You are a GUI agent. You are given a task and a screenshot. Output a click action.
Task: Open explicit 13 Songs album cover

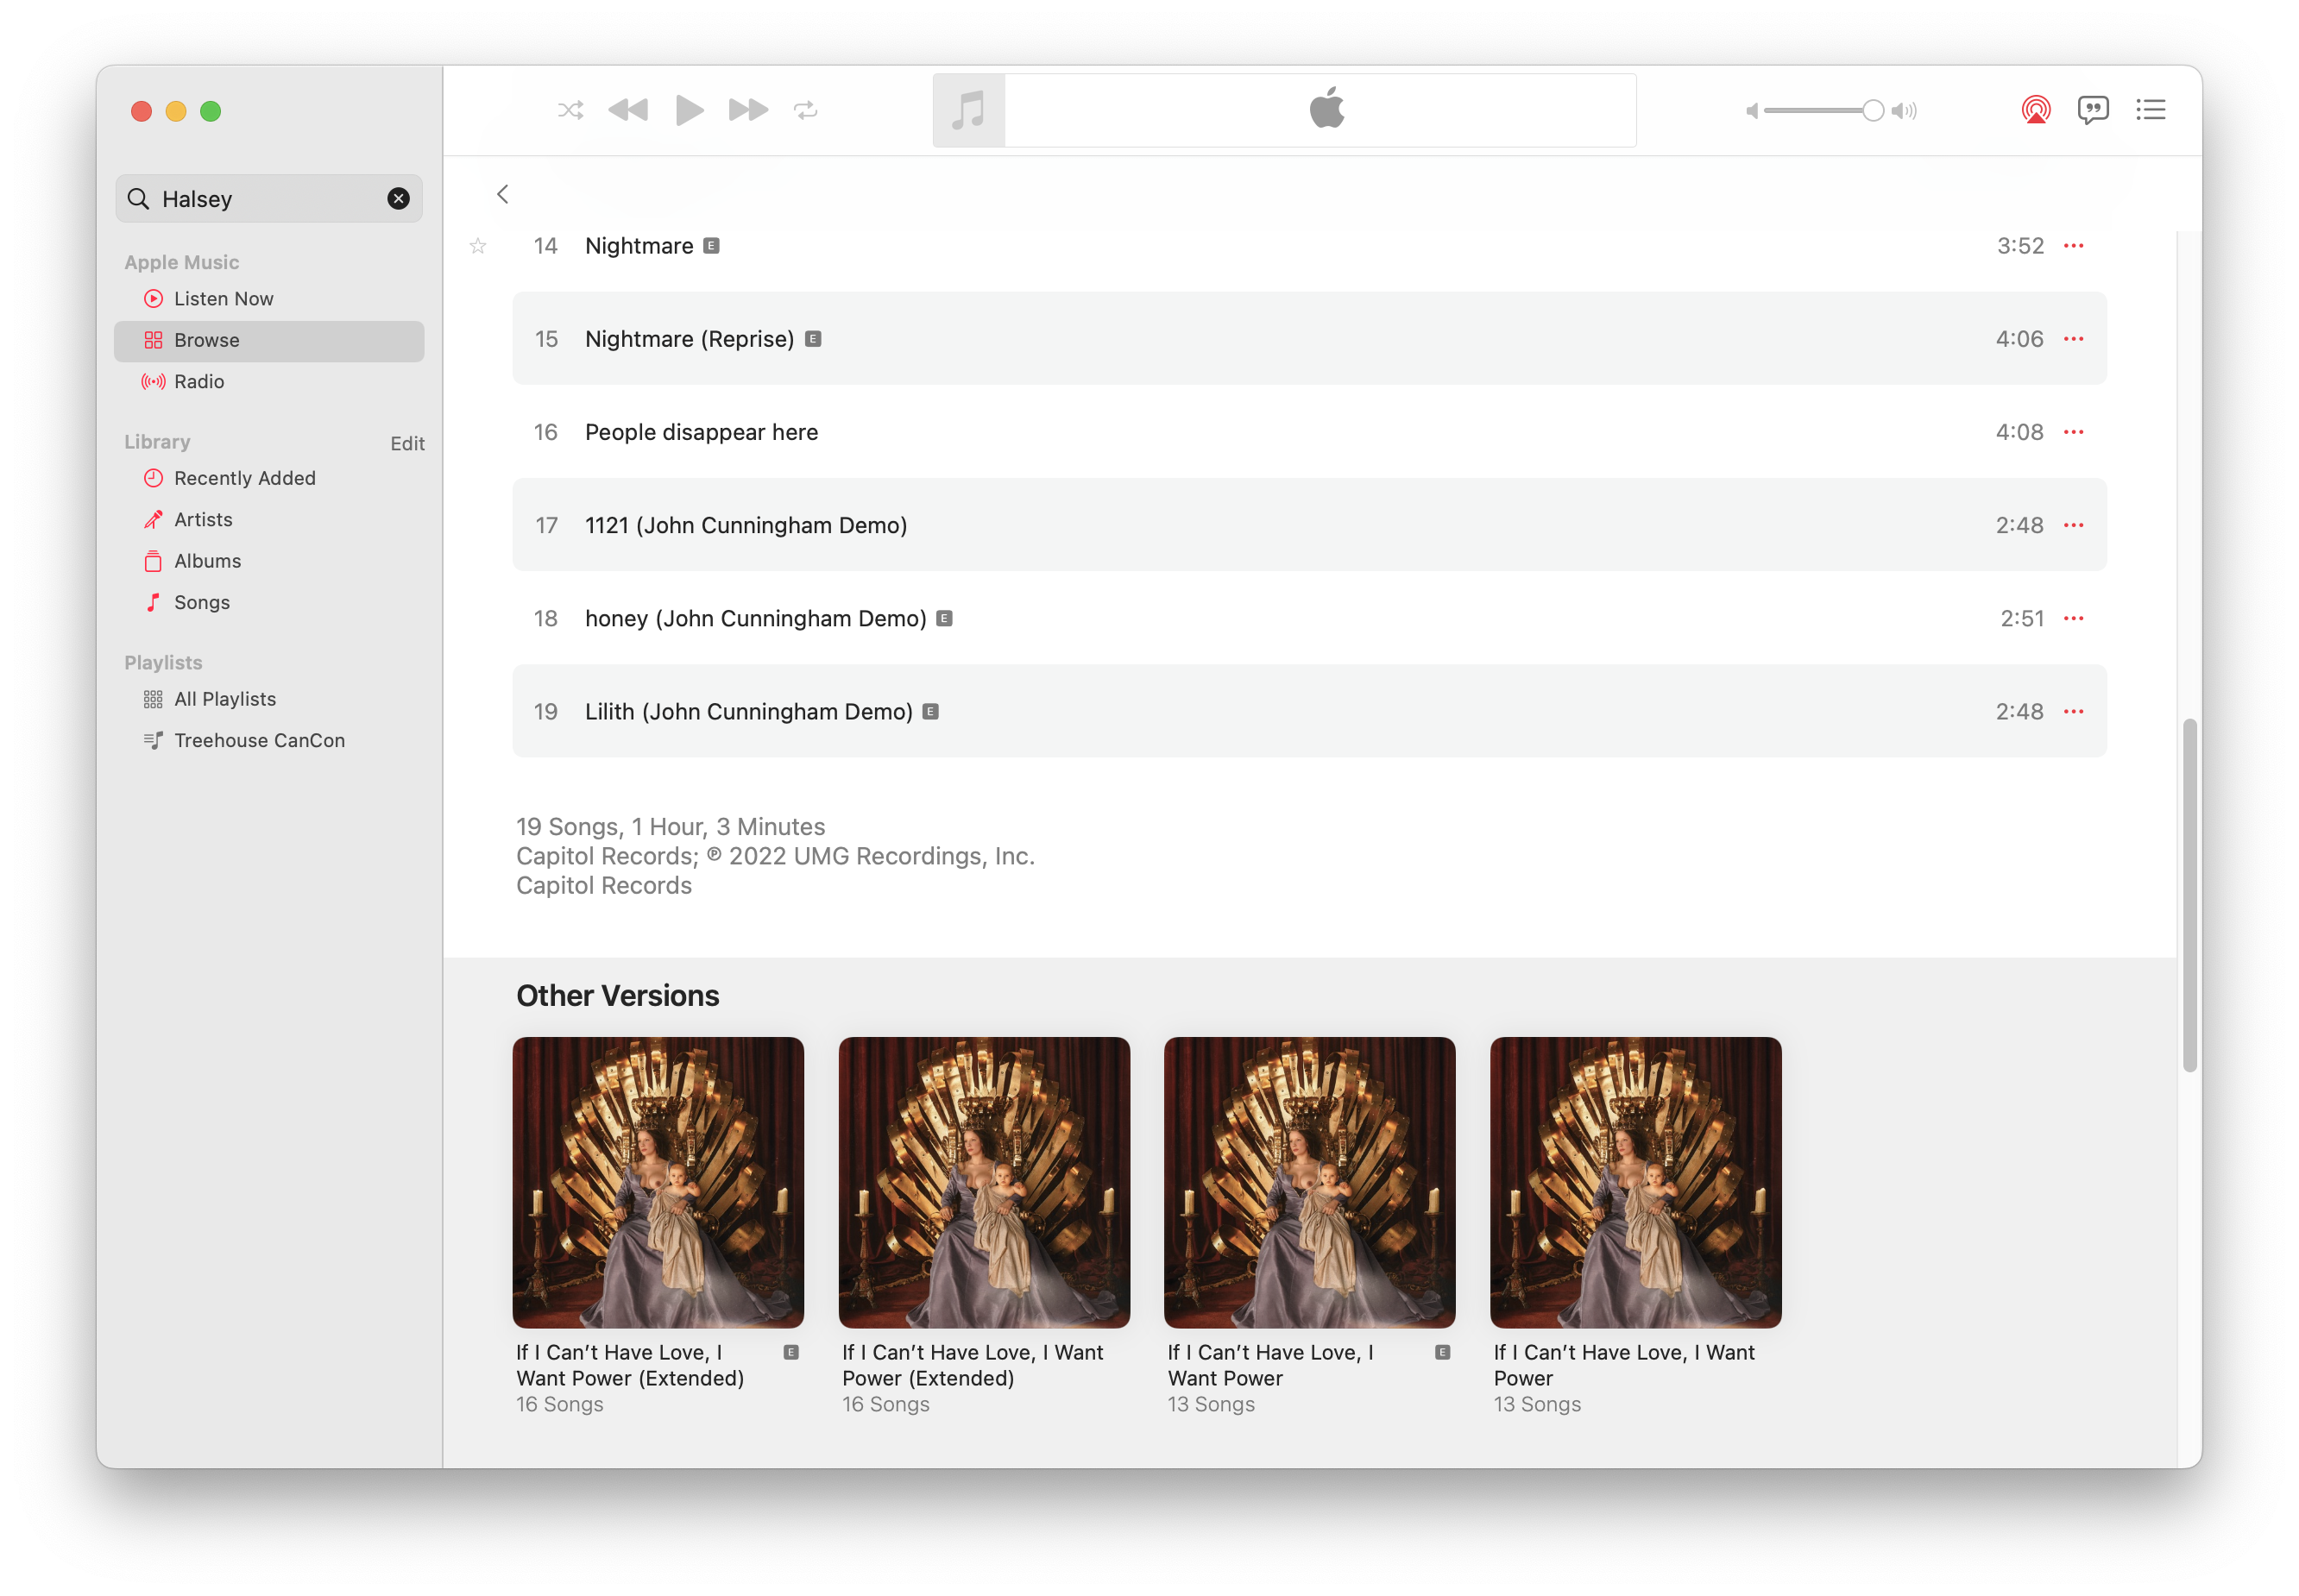(1309, 1182)
